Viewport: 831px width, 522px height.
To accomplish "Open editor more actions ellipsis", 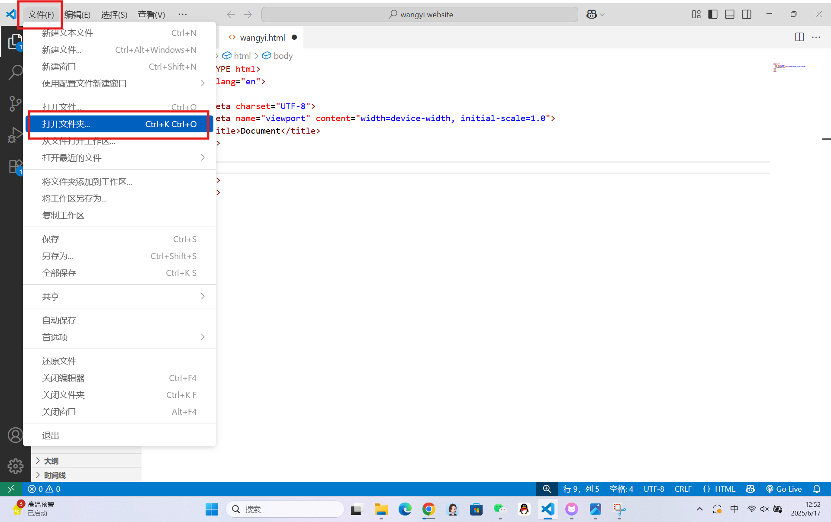I will tap(816, 37).
